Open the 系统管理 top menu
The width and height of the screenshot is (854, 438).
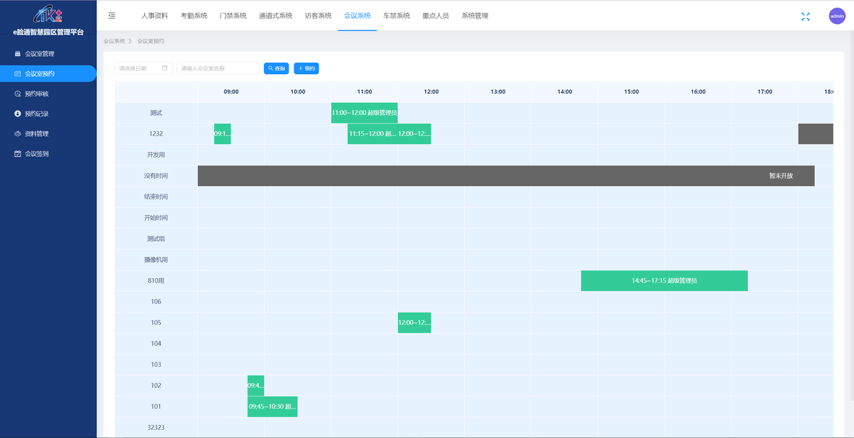(474, 16)
